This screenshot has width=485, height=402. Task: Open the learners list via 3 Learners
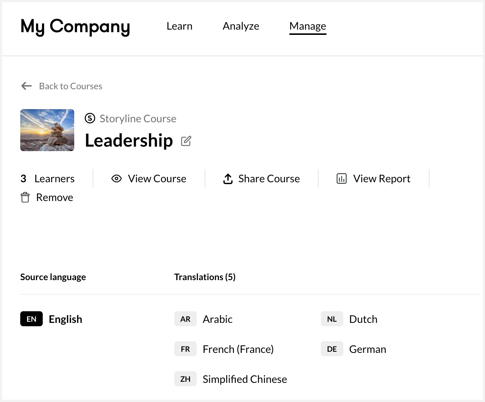[47, 178]
